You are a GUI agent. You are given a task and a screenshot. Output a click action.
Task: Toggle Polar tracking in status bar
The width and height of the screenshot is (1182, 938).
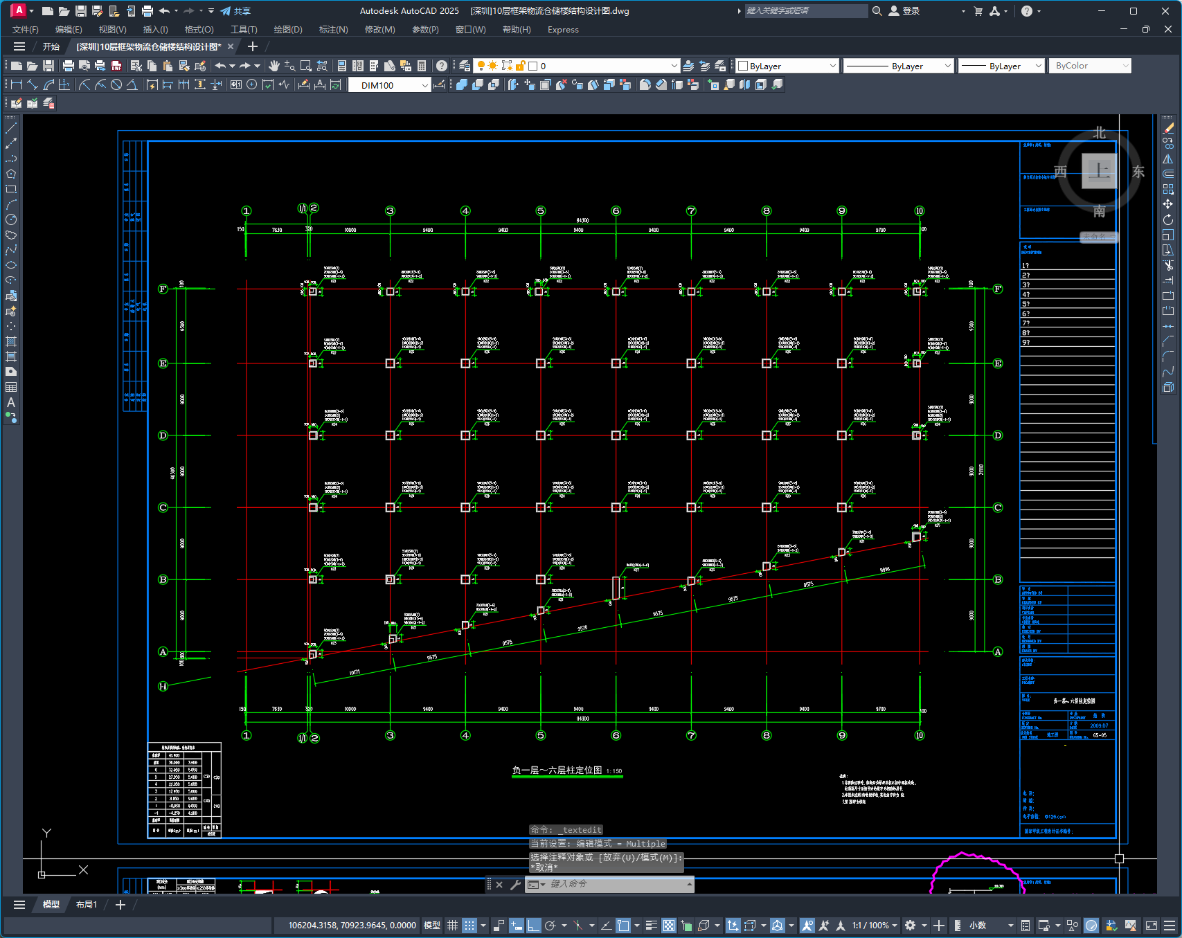pos(550,926)
